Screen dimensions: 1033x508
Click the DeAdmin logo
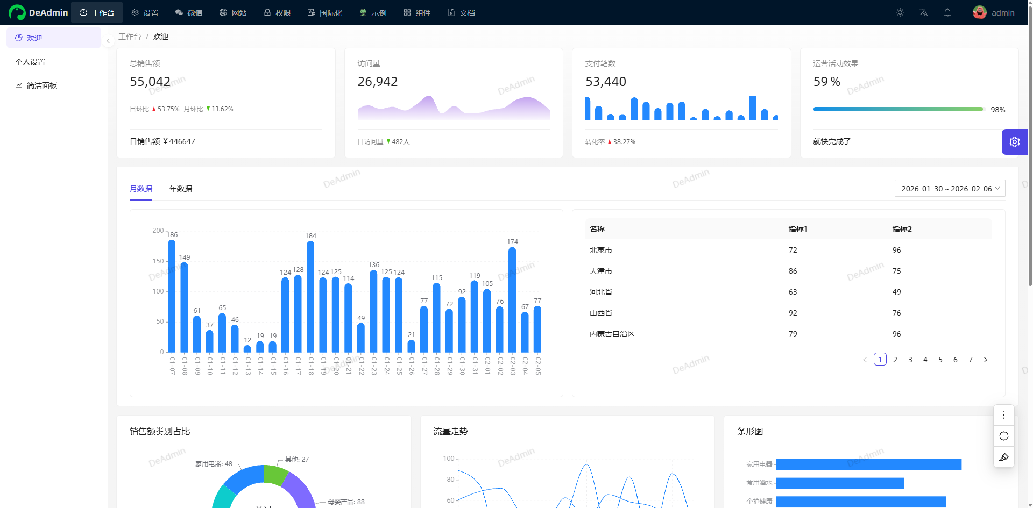coord(38,12)
